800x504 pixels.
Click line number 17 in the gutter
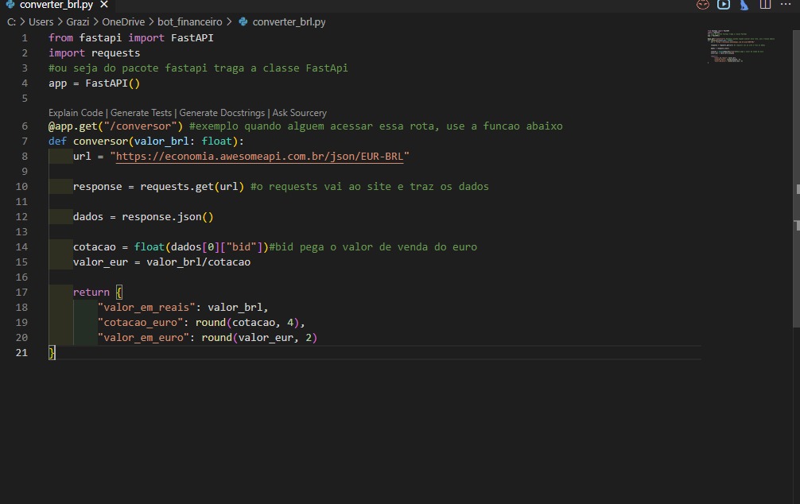coord(21,293)
